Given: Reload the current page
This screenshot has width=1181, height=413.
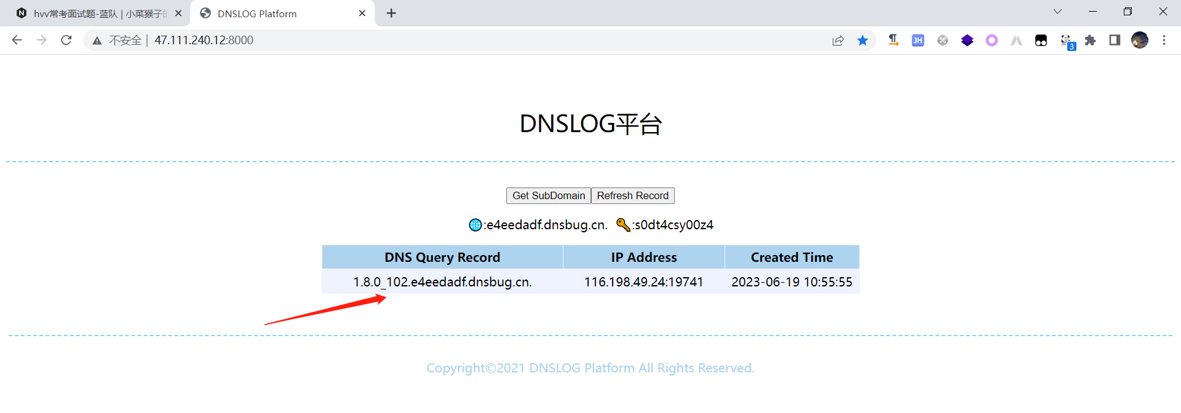Looking at the screenshot, I should coord(66,41).
